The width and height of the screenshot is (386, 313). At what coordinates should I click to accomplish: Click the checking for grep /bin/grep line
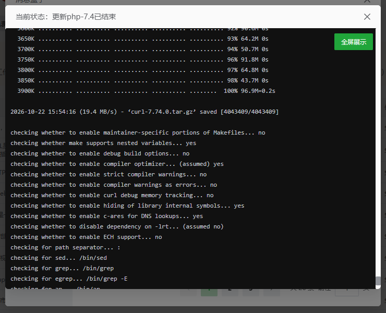62,268
